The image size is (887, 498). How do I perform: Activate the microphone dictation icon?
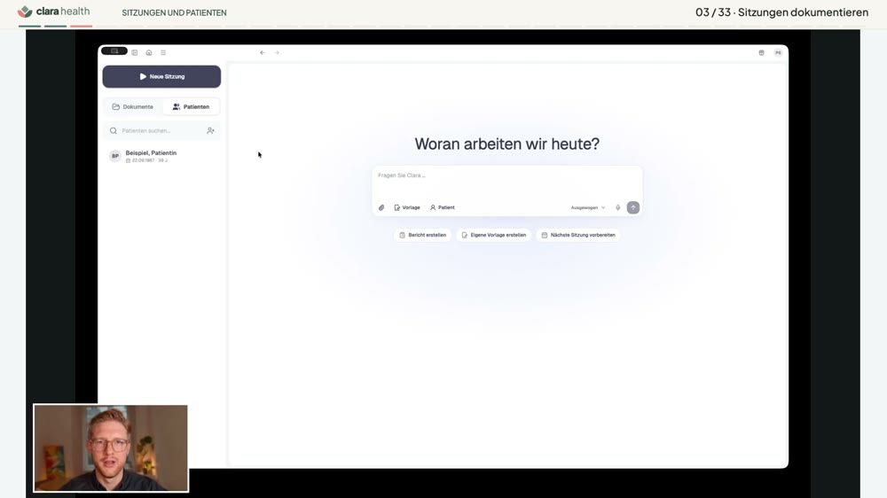[x=617, y=207]
